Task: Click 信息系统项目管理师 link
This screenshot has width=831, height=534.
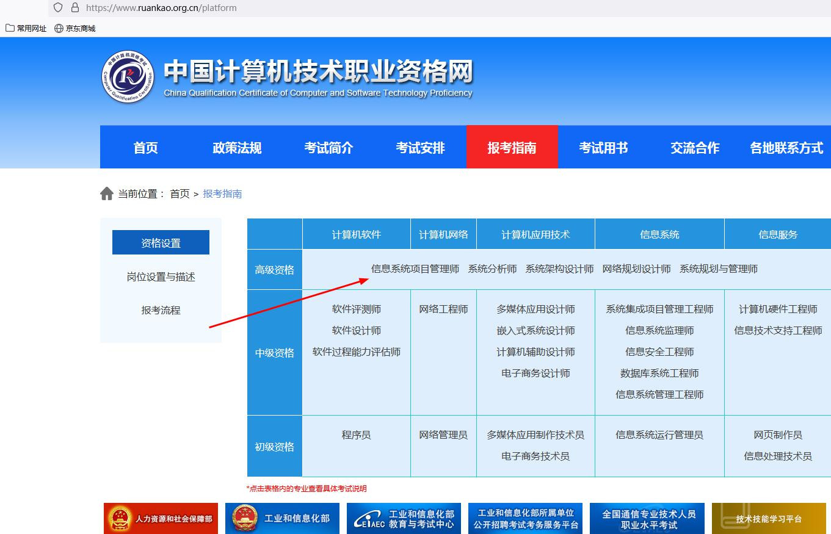Action: point(415,269)
